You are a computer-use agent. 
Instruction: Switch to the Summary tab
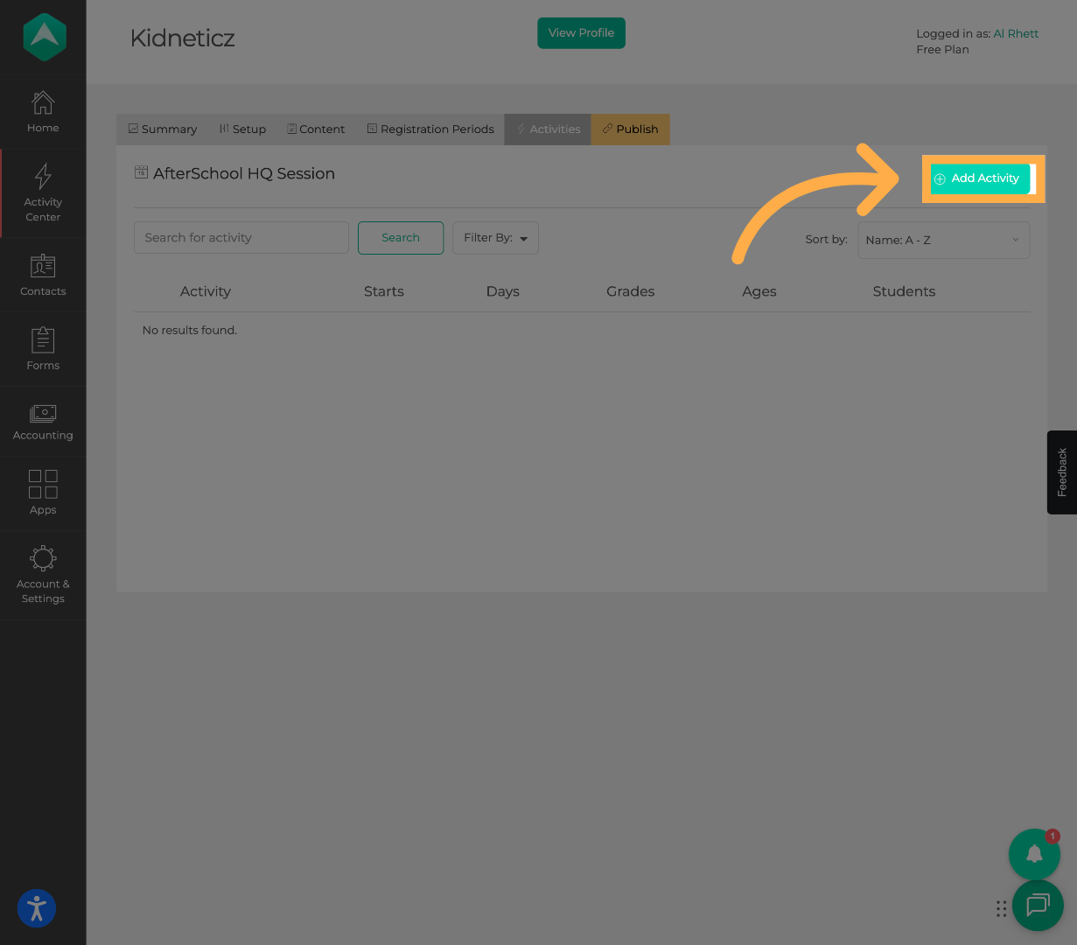coord(162,129)
